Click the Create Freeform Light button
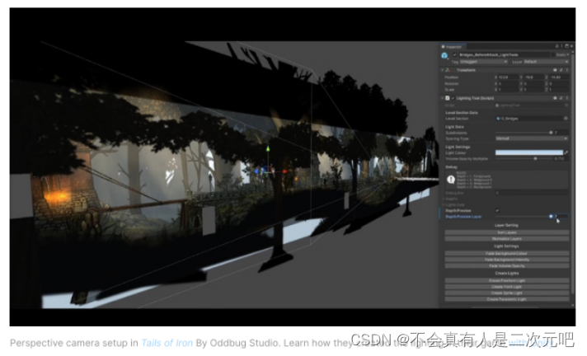This screenshot has height=356, width=587. [x=506, y=280]
